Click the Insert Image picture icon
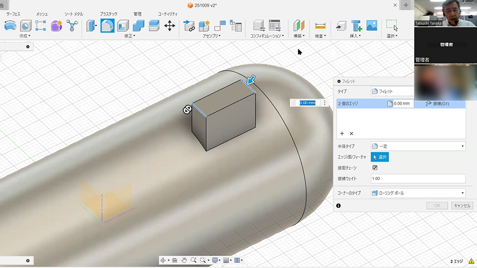The width and height of the screenshot is (477, 268). [x=372, y=25]
